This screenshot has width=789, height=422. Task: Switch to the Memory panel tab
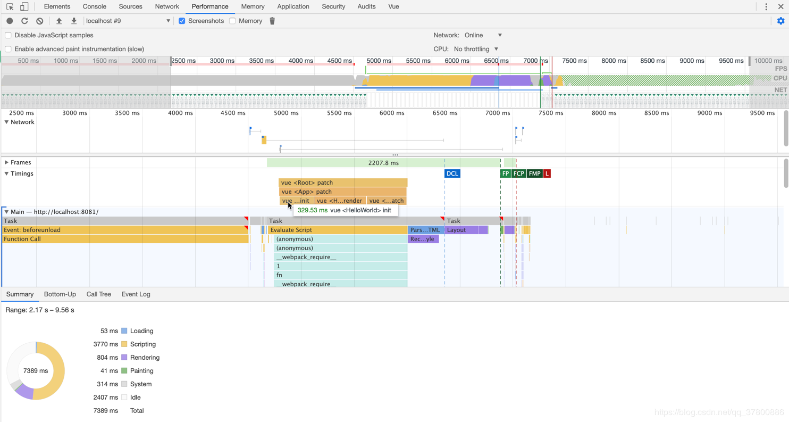[253, 6]
